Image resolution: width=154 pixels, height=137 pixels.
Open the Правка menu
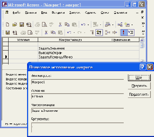(31, 12)
